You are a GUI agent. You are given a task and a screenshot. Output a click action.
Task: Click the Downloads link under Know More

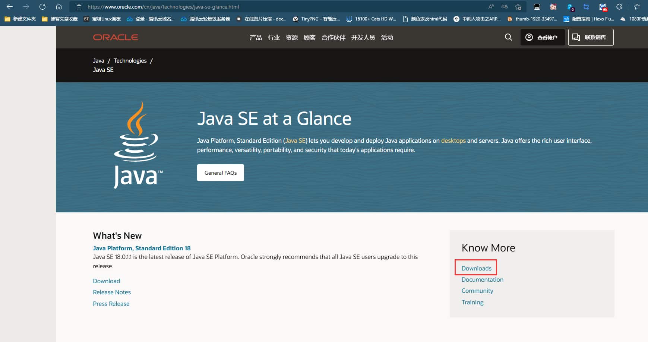coord(476,268)
